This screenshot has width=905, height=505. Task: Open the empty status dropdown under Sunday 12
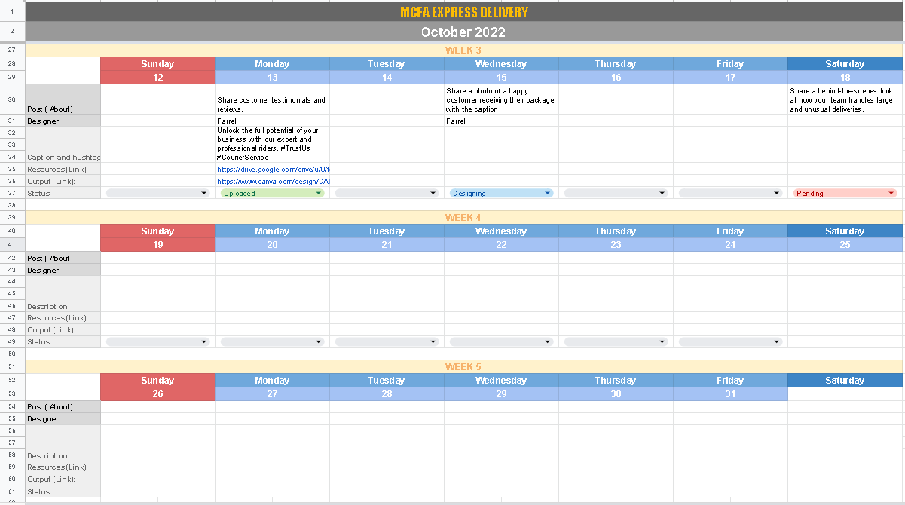pos(157,193)
